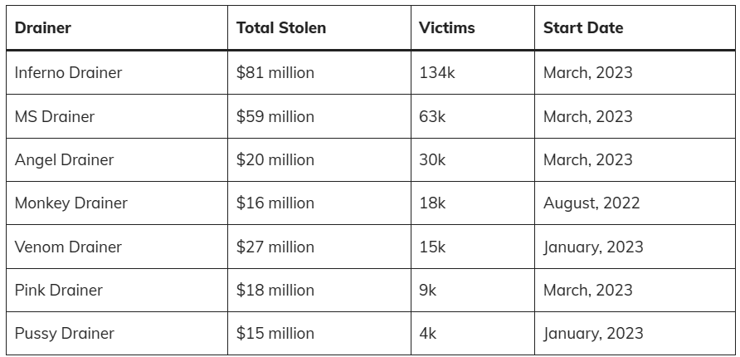The width and height of the screenshot is (740, 357).
Task: Select the MS Drainer cell
Action: pos(55,117)
